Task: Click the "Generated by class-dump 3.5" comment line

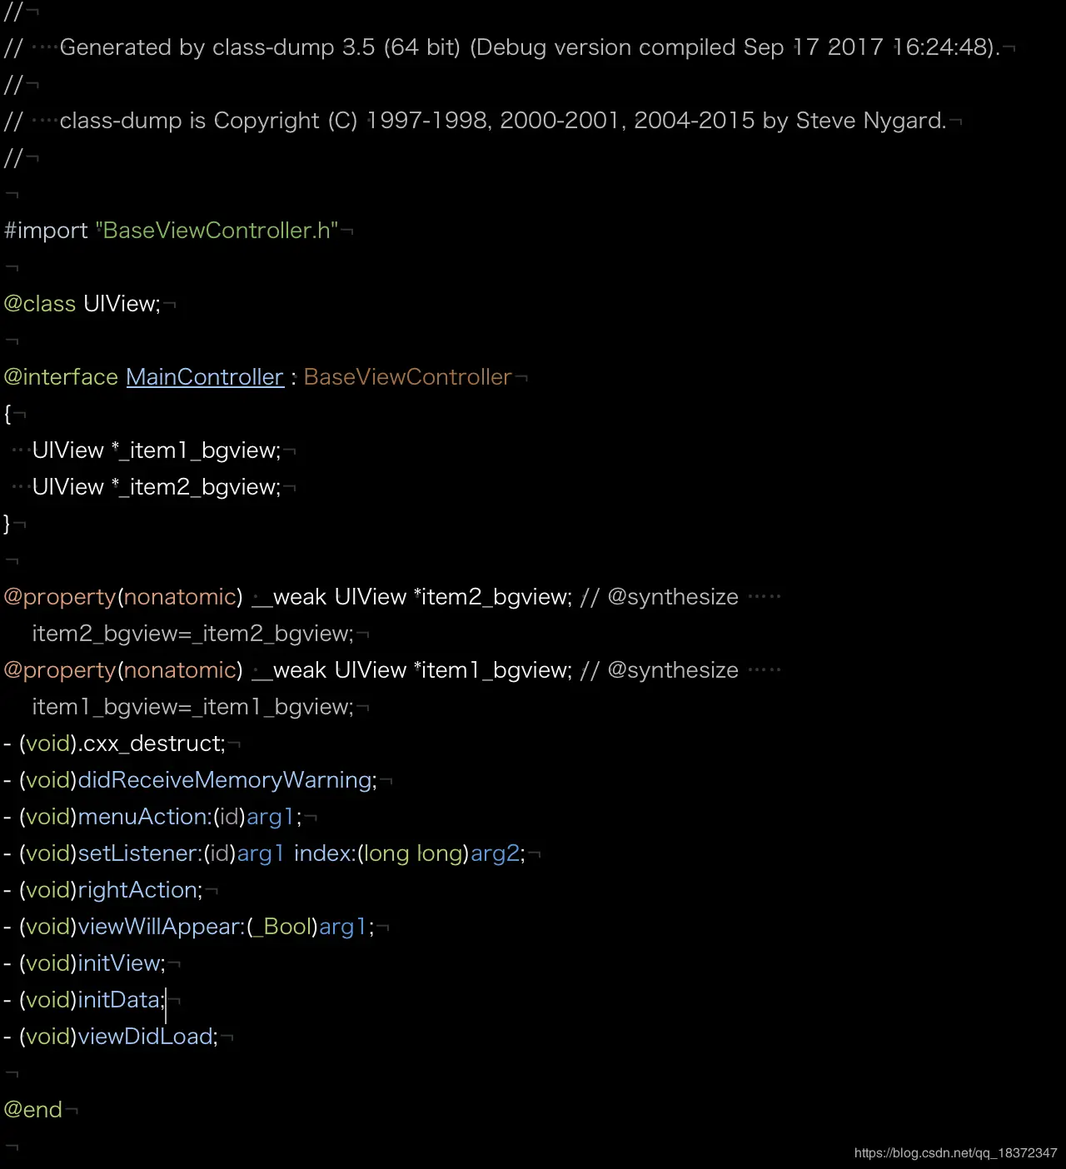Action: 502,47
